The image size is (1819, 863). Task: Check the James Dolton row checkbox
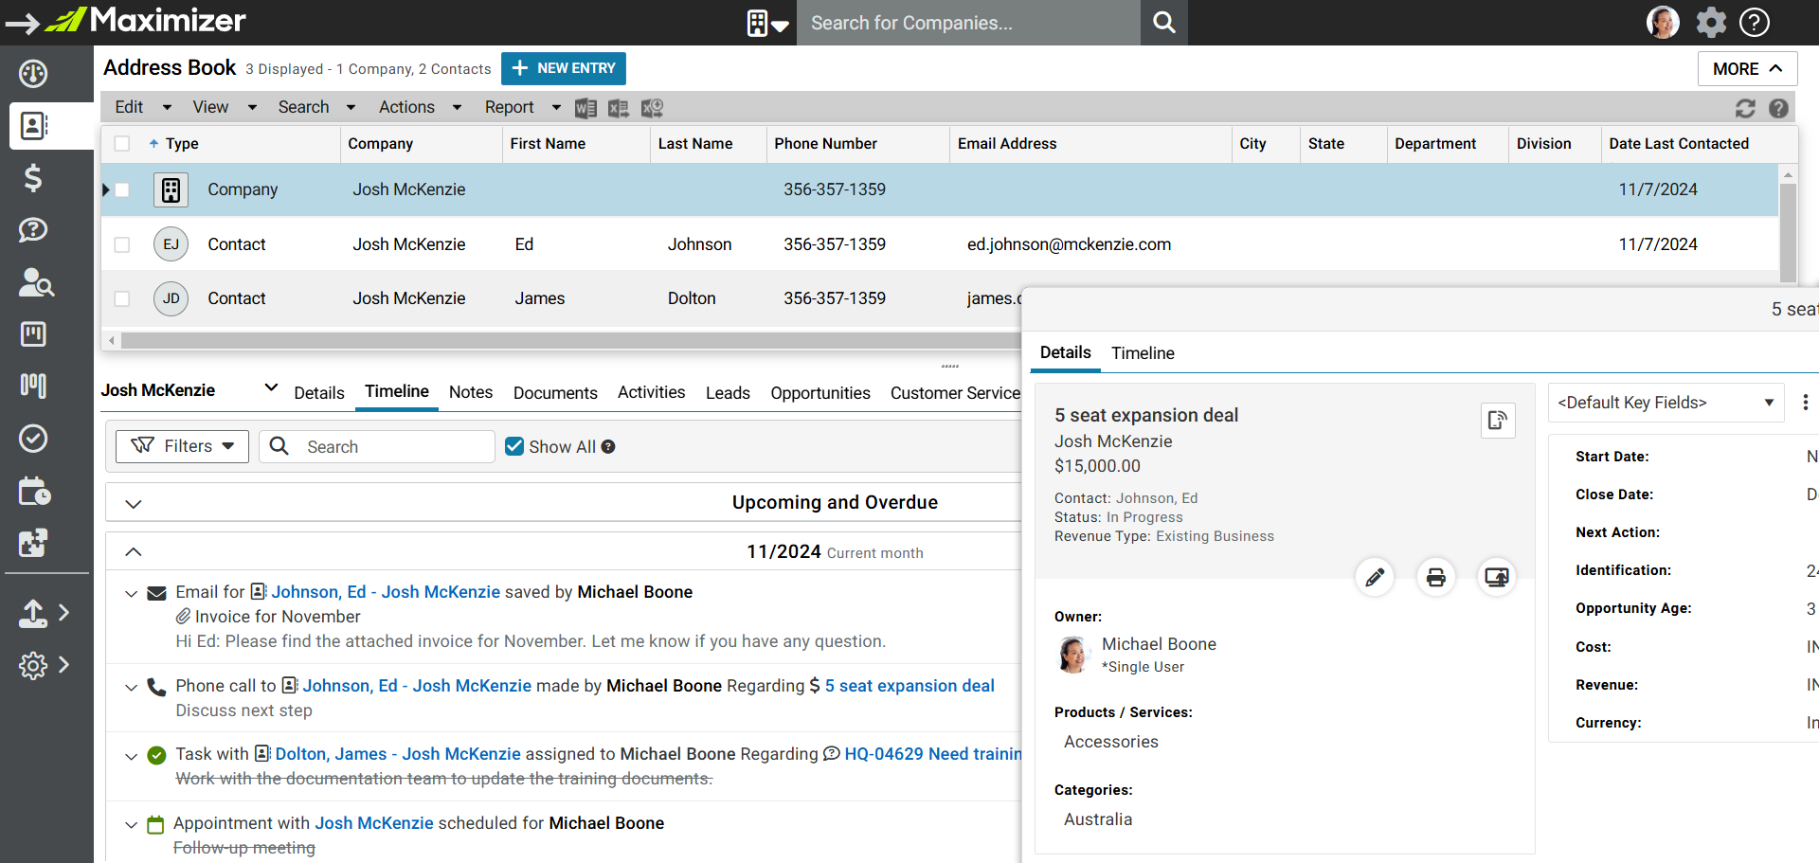click(x=122, y=298)
